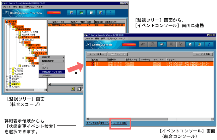
Task: Click the 業務管理 root node icon
Action: 7,21
